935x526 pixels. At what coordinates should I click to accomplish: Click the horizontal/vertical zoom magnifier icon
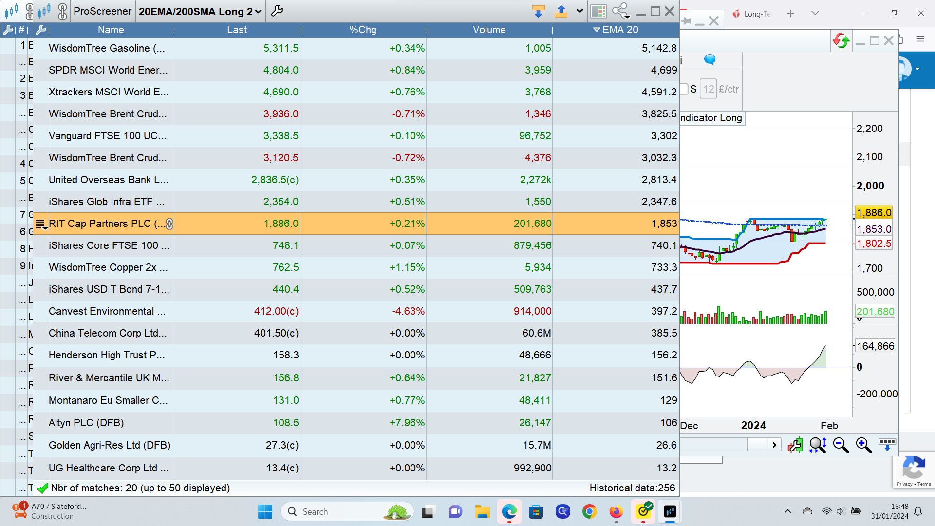818,445
